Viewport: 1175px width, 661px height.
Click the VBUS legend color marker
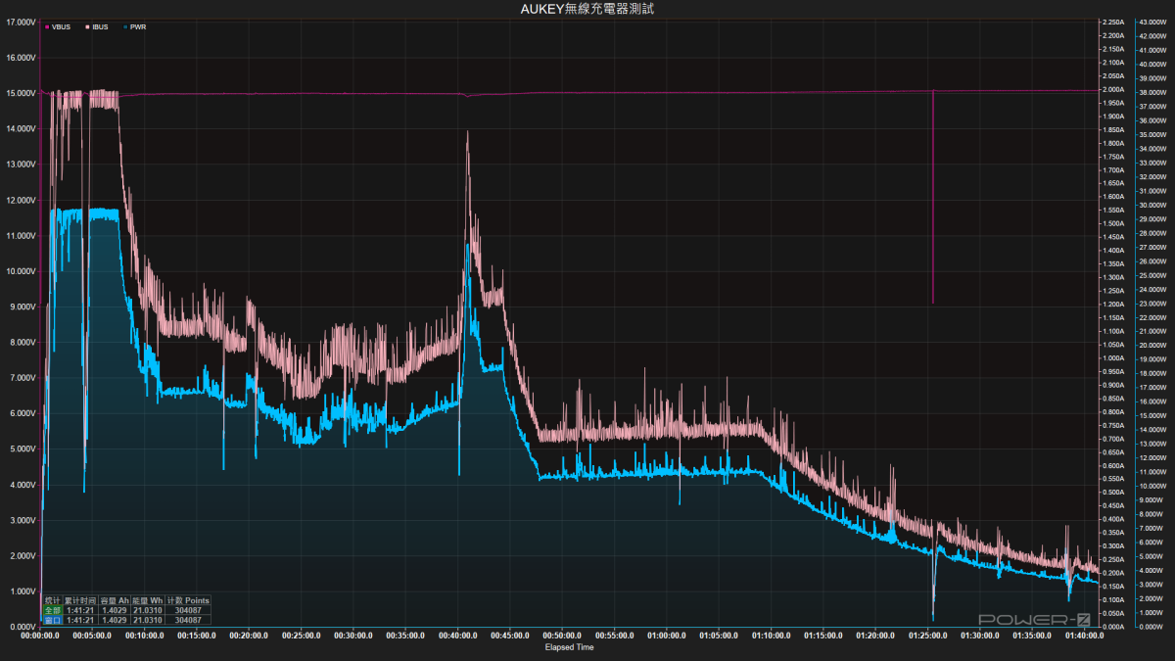47,27
